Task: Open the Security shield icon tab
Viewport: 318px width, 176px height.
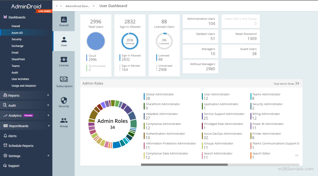Action: 64,102
